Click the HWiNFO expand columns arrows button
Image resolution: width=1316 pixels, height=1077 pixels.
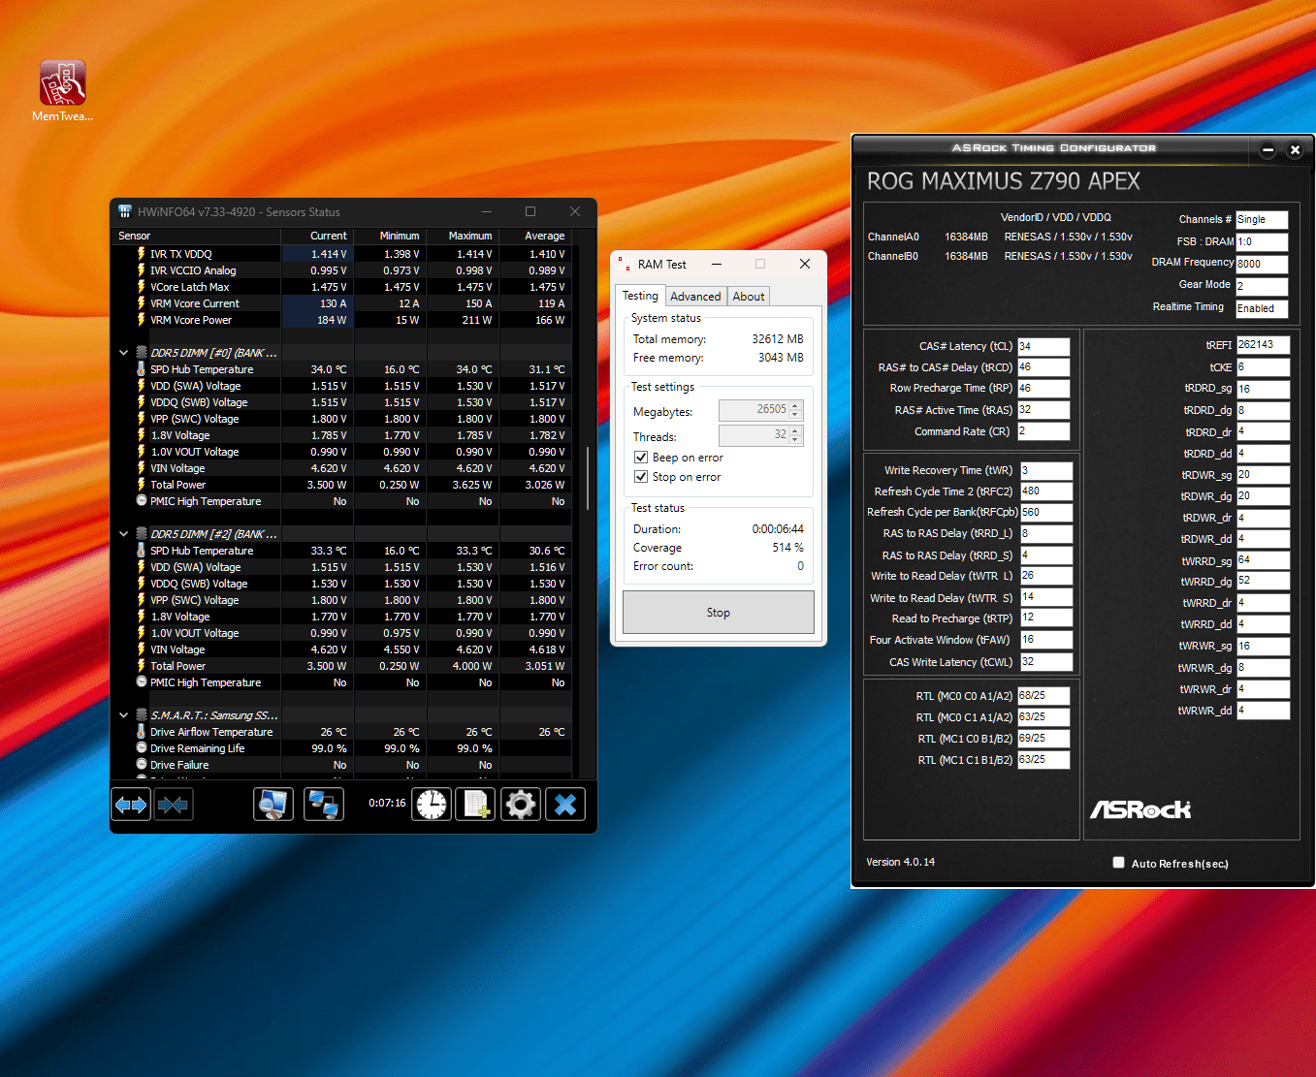point(131,805)
